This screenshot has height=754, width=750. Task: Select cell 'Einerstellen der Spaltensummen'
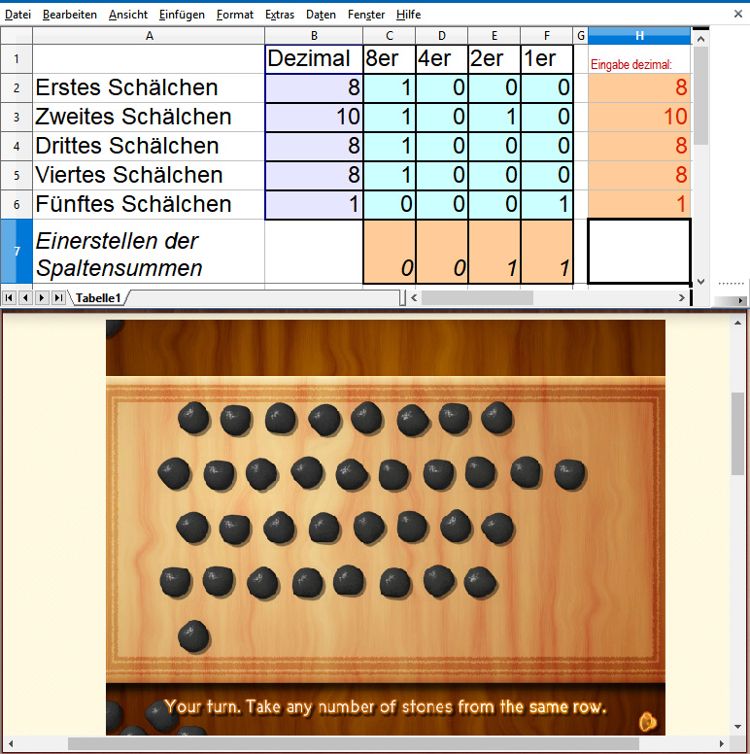click(x=149, y=251)
